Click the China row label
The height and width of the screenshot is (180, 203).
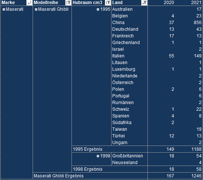118,23
